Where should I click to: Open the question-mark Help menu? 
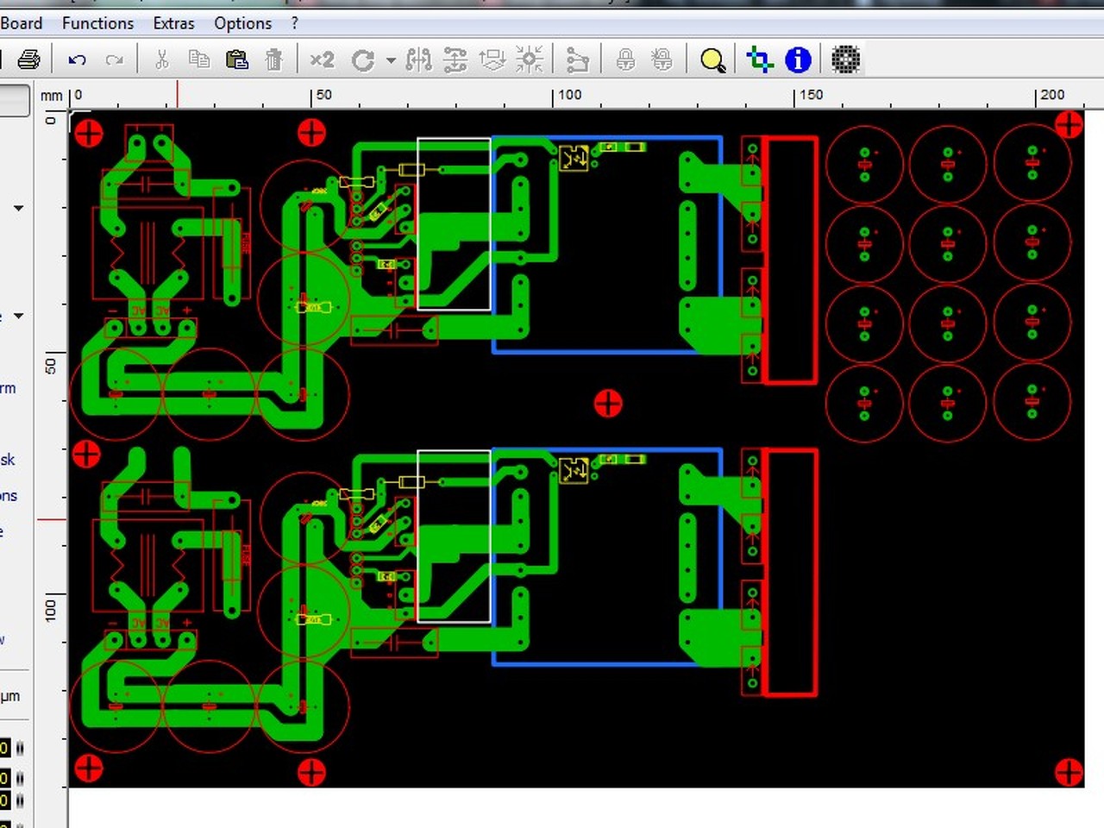coord(294,23)
